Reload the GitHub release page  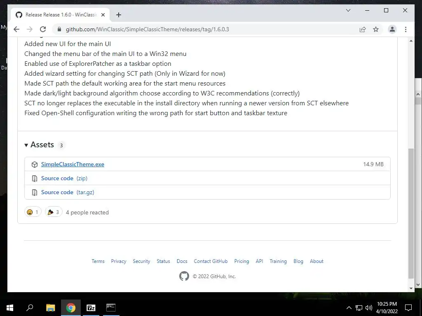coord(43,29)
